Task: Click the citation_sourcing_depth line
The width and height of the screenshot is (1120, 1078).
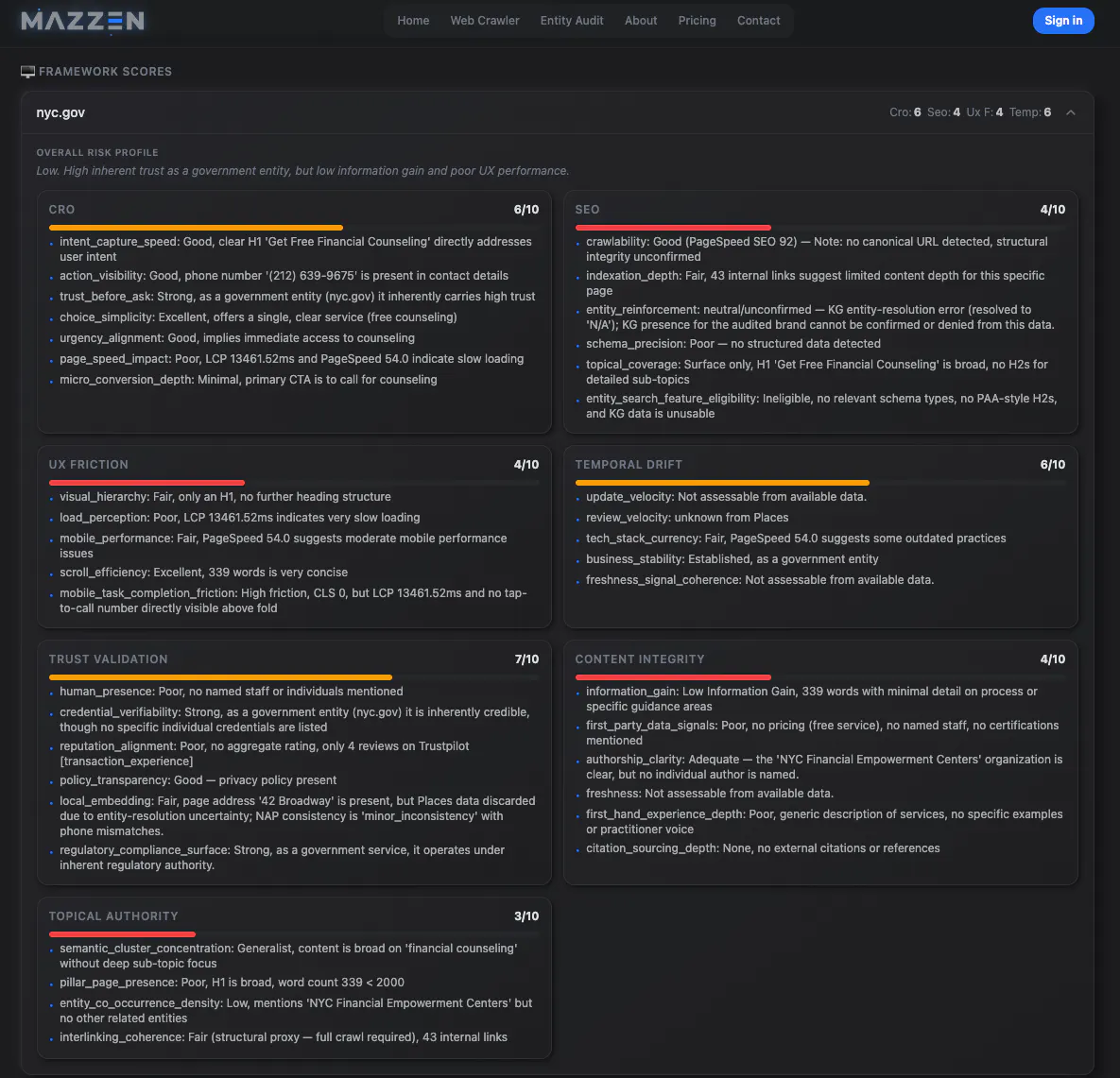Action: coord(763,847)
